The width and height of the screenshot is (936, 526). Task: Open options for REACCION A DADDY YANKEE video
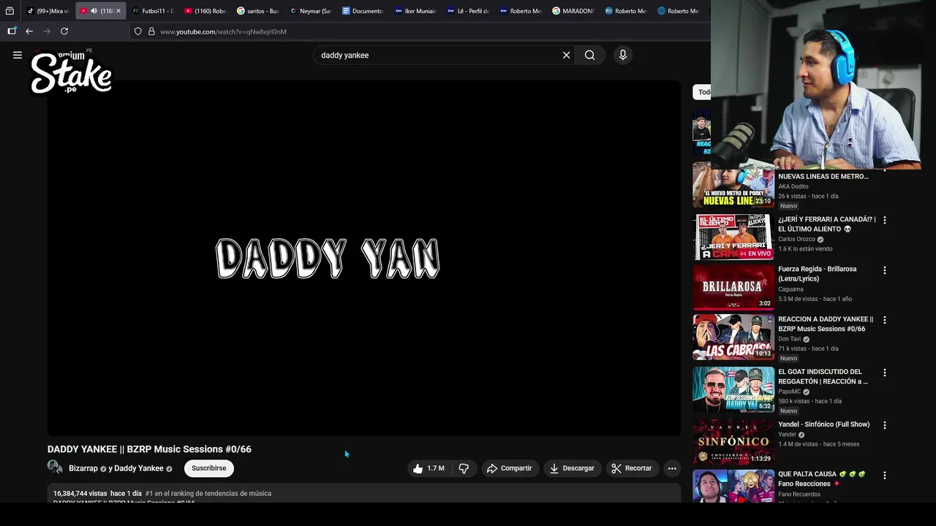coord(884,320)
